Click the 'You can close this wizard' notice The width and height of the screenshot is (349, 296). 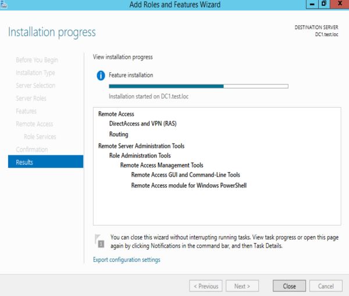(225, 241)
